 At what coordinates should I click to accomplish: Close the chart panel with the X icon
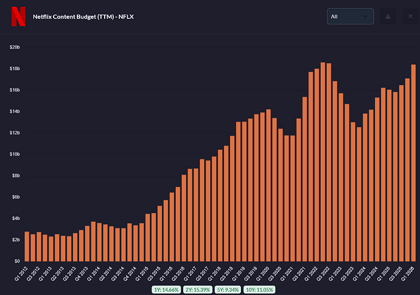pos(410,16)
